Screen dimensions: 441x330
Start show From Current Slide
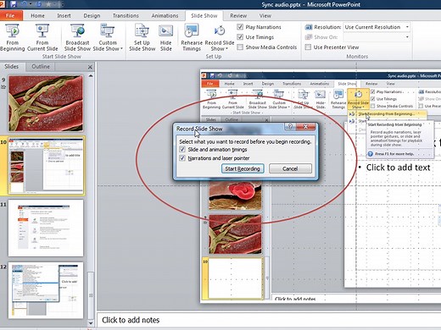[42, 38]
